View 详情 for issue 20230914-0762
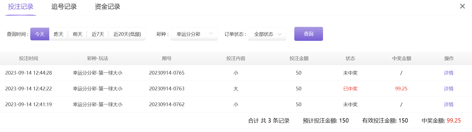Viewport: 472px width, 132px height. pyautogui.click(x=449, y=105)
